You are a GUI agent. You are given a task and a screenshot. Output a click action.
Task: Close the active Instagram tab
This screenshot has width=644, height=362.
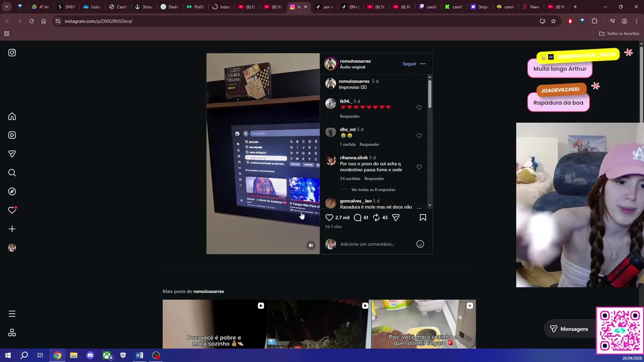(305, 7)
